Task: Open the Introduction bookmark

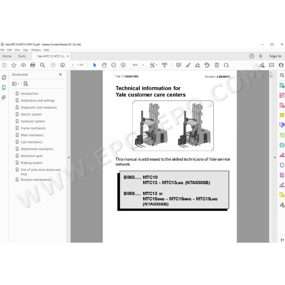Action: pos(29,94)
